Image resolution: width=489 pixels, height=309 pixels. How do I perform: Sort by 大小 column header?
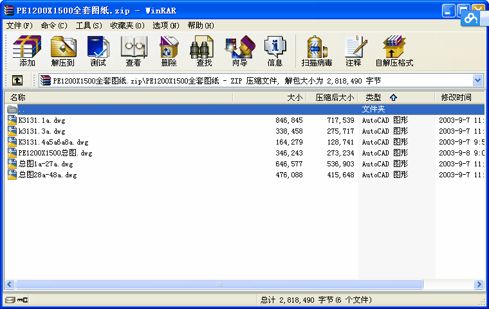point(270,98)
